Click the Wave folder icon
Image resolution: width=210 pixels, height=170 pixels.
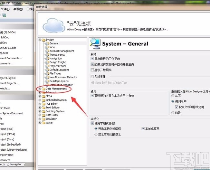tap(43, 123)
